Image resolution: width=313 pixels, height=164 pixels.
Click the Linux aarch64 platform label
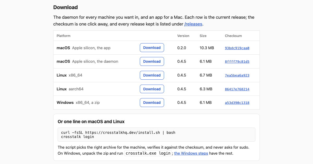(70, 89)
